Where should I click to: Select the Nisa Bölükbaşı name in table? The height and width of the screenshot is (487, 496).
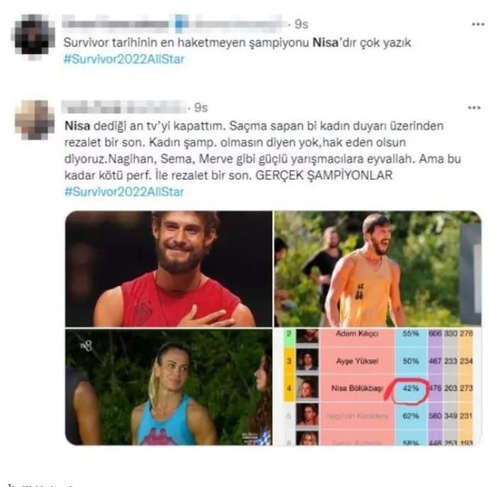357,389
